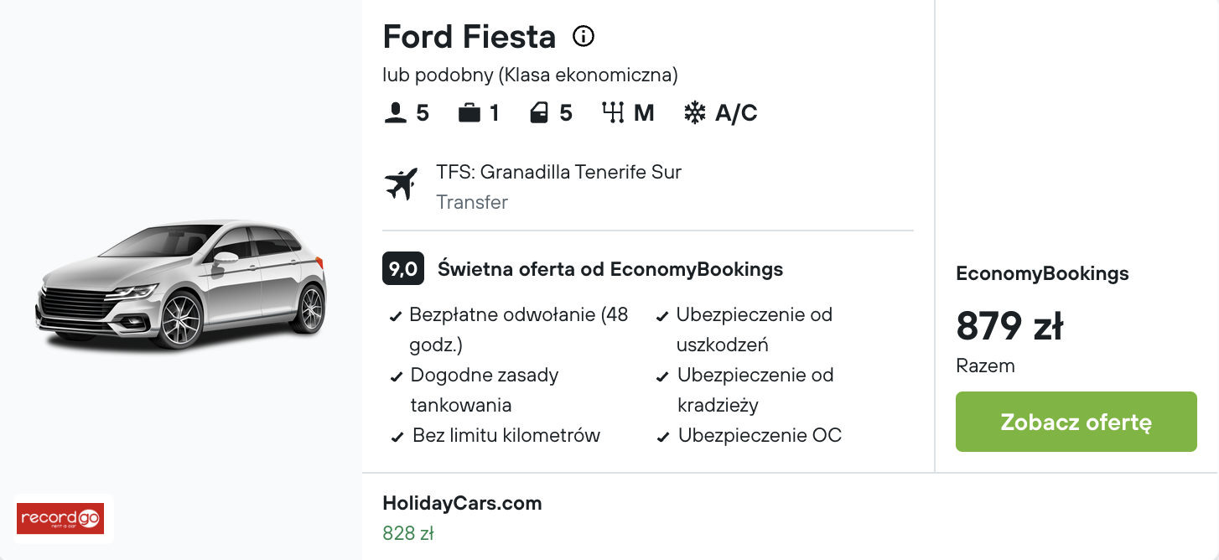The height and width of the screenshot is (560, 1219).
Task: Click the Świetna oferta od EconomyBookings heading
Action: point(610,269)
